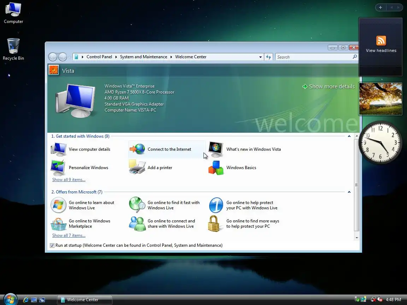Click the sidebar add gadget plus button
Image resolution: width=407 pixels, height=305 pixels.
pyautogui.click(x=381, y=7)
